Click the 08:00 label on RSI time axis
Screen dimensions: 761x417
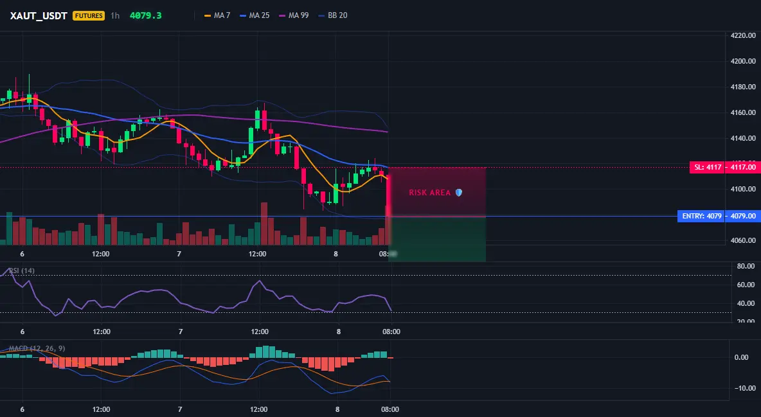tap(391, 332)
